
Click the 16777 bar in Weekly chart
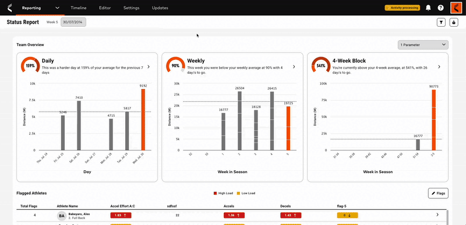click(x=224, y=131)
